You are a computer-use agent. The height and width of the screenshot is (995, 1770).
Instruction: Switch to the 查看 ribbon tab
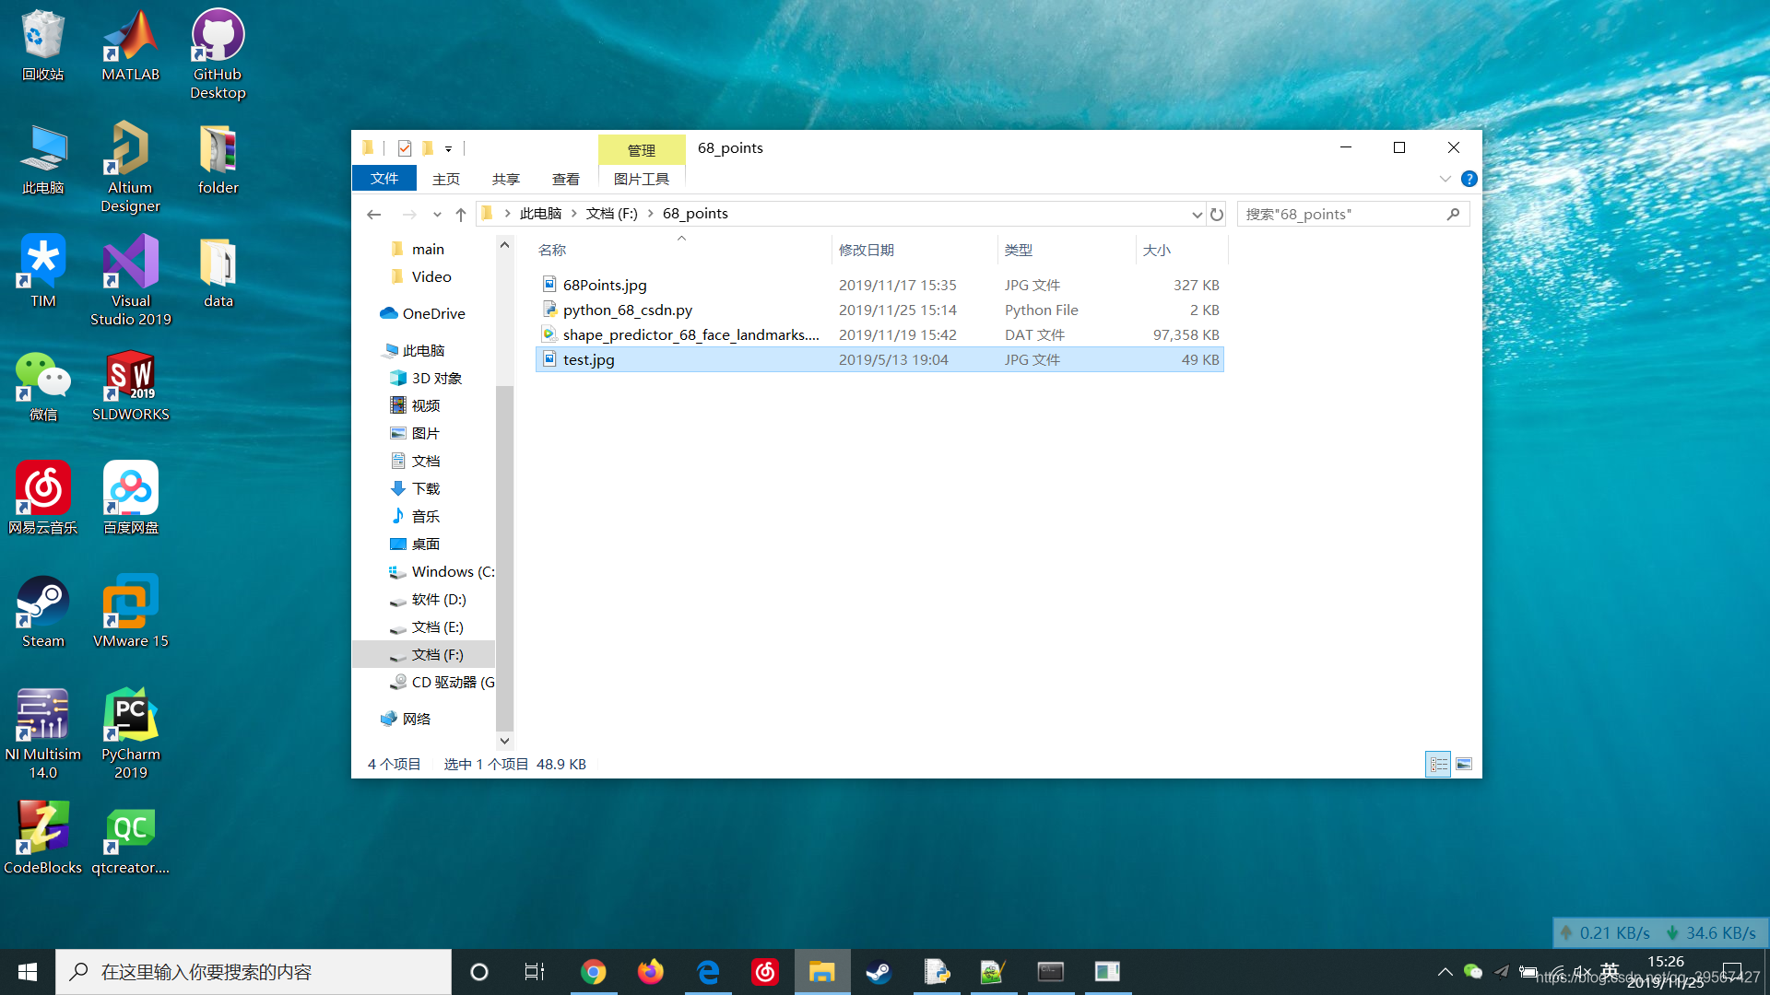pos(565,179)
